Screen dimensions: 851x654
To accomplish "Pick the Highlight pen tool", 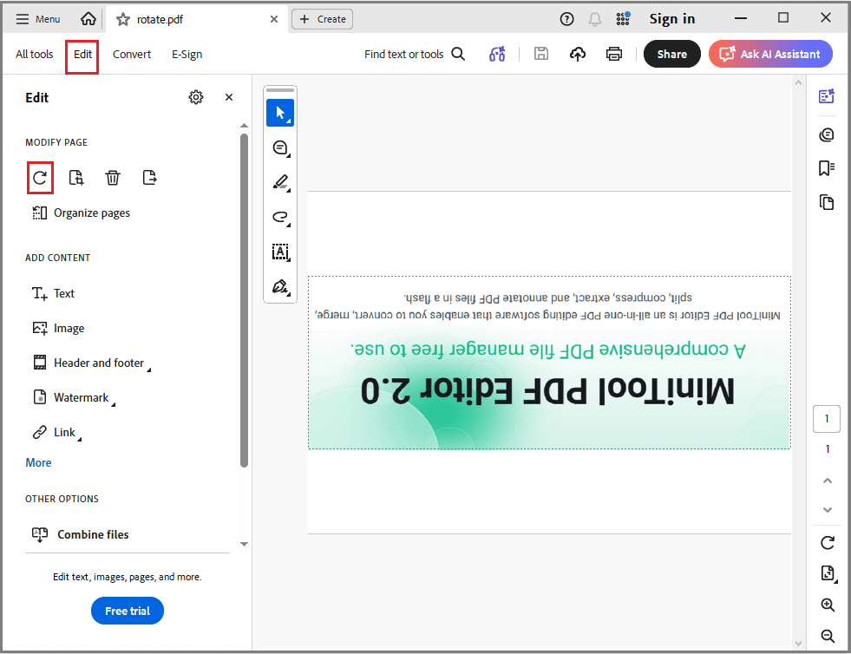I will click(x=280, y=182).
